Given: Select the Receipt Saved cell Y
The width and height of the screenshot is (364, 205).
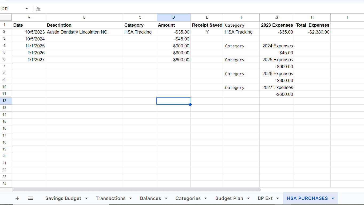Looking at the screenshot, I should tap(207, 32).
